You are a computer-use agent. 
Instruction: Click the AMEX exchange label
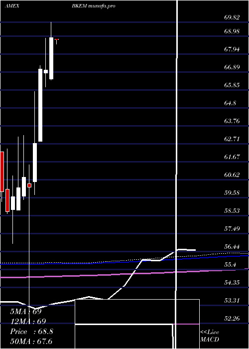(12, 6)
